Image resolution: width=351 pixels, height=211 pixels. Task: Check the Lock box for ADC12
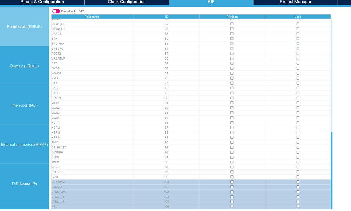[x=298, y=54]
